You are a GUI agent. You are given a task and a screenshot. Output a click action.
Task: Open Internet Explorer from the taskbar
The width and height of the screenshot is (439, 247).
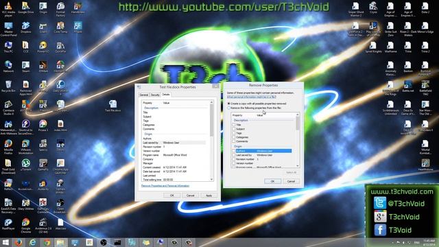(x=33, y=242)
